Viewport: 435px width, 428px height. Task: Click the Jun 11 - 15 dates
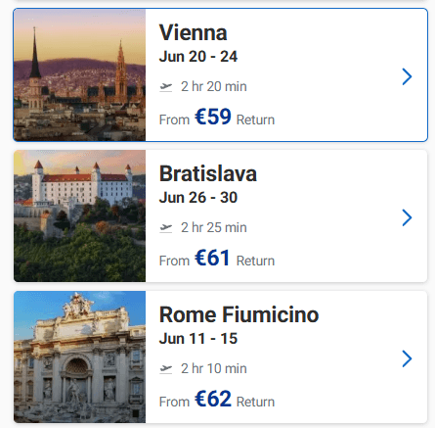pos(198,339)
